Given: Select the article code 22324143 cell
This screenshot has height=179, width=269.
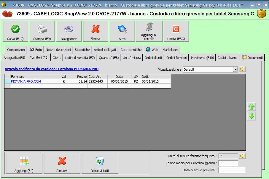Looking at the screenshot, I should click(98, 81).
